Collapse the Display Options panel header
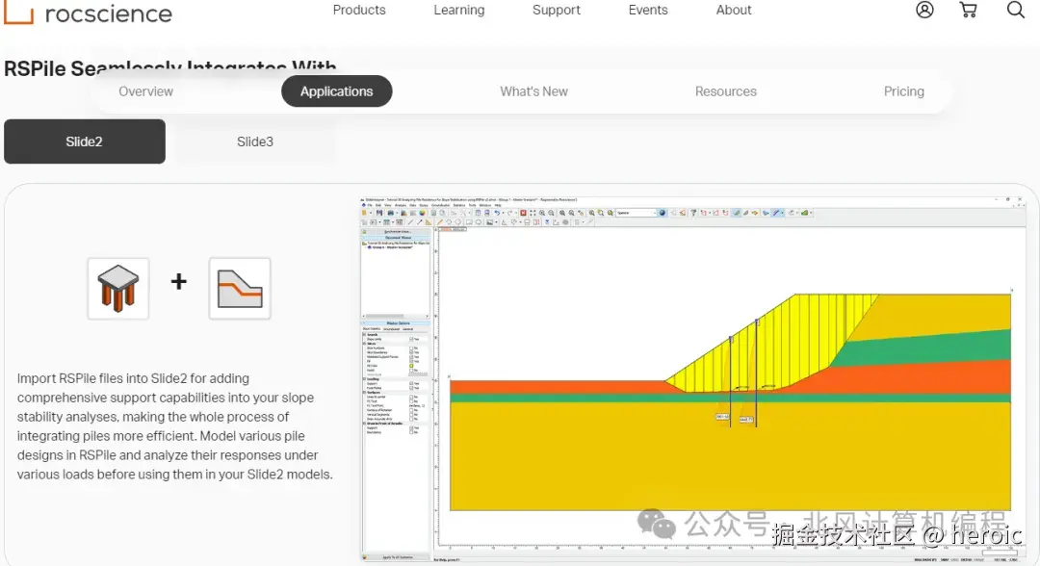Image resolution: width=1040 pixels, height=566 pixels. (x=396, y=322)
